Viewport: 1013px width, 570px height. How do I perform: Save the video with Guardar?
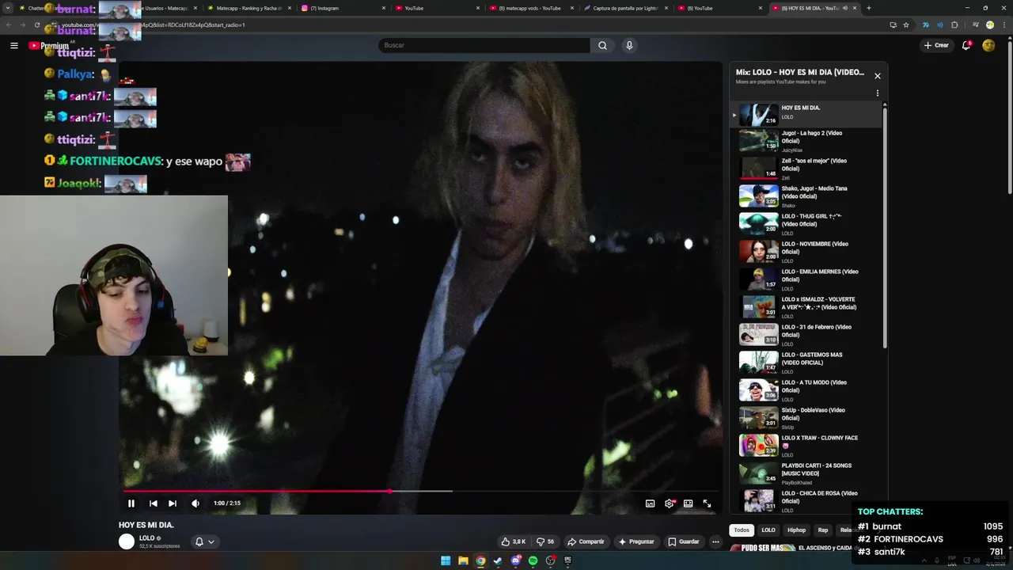click(684, 541)
